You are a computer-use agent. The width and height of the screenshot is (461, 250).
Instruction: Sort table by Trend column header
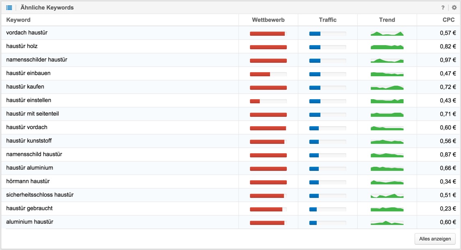(387, 20)
